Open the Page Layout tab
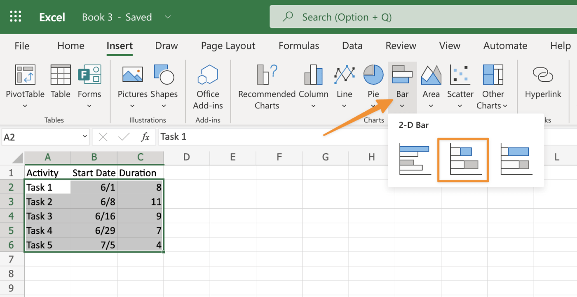This screenshot has height=297, width=577. (228, 46)
